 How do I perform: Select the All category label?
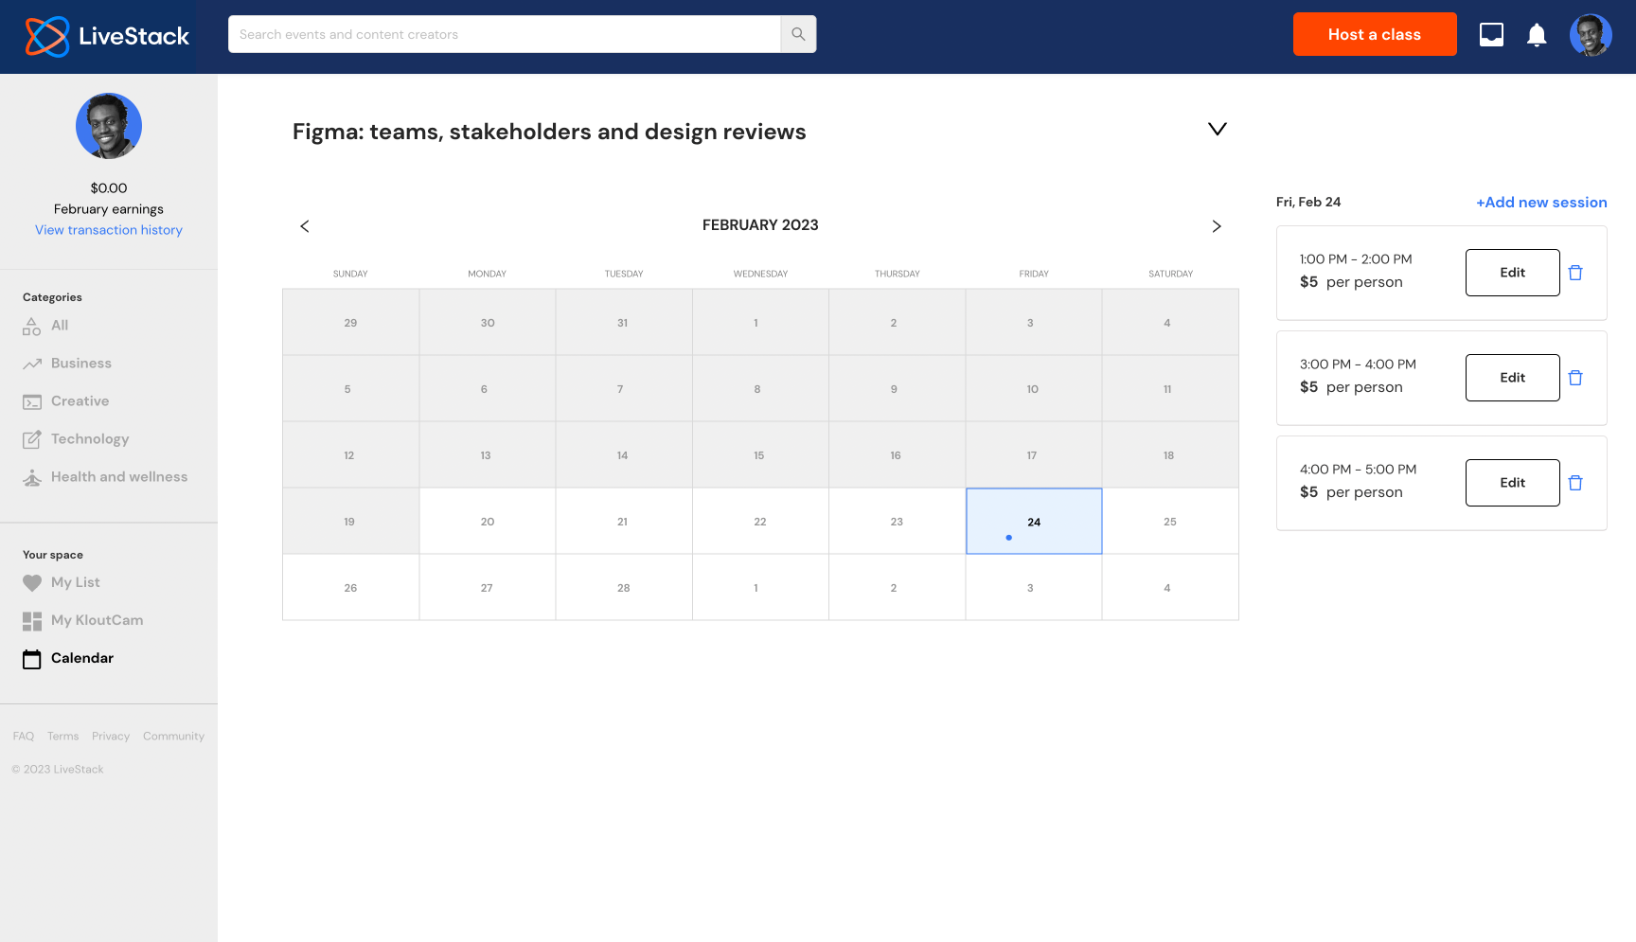click(60, 326)
